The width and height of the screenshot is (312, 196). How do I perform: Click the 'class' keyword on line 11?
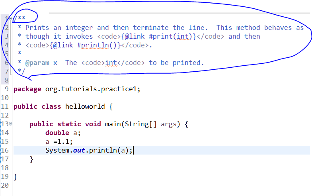tap(51, 107)
